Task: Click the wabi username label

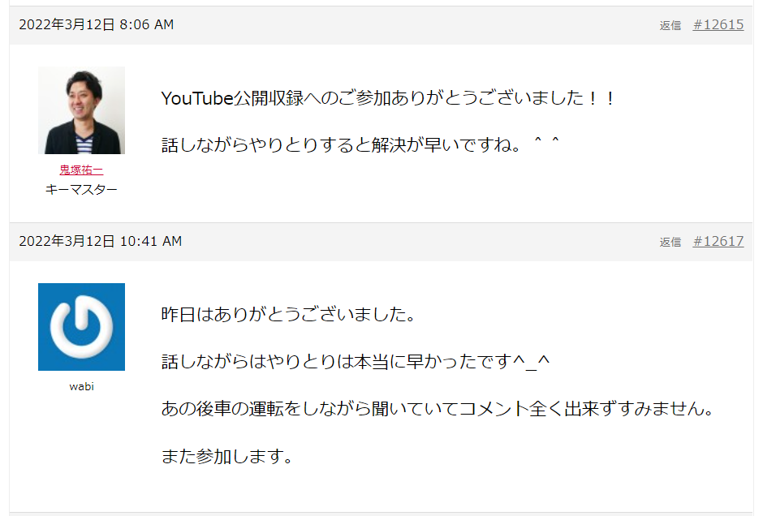Action: coord(81,387)
